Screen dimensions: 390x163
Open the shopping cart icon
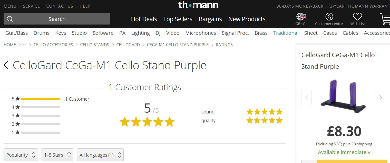point(385,19)
